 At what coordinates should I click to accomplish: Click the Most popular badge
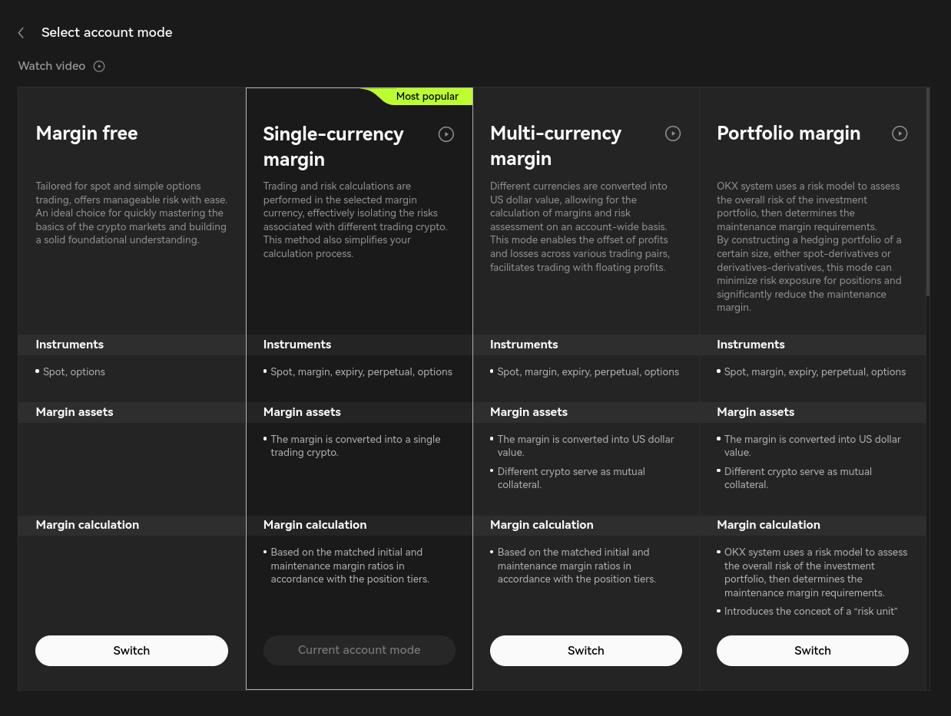[x=427, y=96]
